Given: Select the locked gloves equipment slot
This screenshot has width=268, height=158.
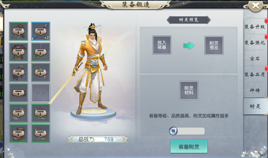Looking at the screenshot, I should tap(19, 72).
